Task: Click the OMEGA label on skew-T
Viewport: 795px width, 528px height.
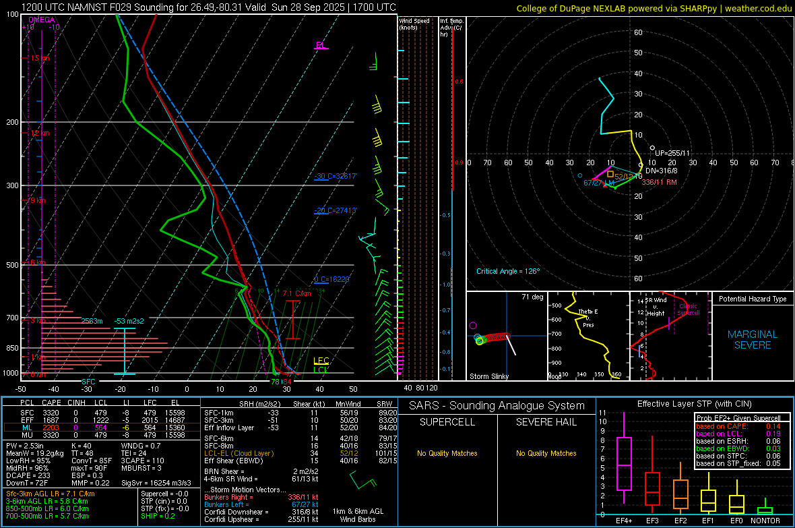Action: pyautogui.click(x=42, y=20)
